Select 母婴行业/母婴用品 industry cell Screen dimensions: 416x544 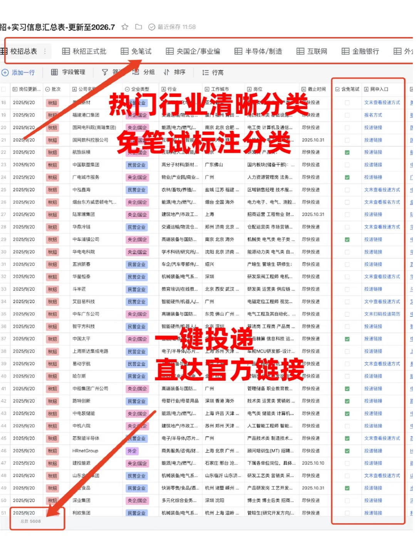click(x=180, y=401)
